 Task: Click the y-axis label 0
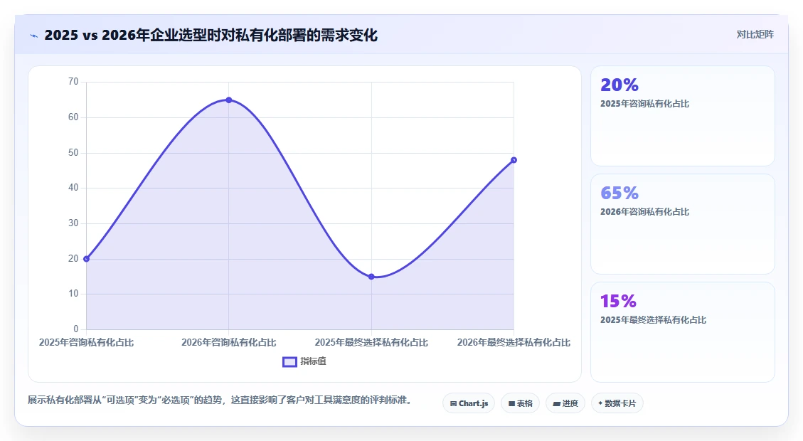(x=76, y=329)
